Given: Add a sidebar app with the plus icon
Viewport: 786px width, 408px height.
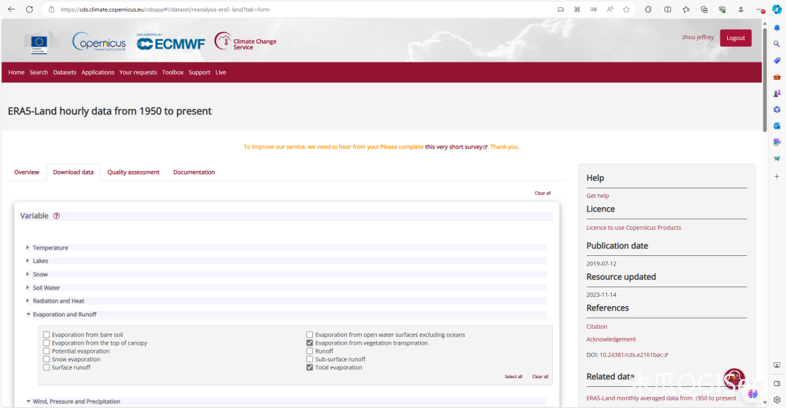Looking at the screenshot, I should click(777, 177).
